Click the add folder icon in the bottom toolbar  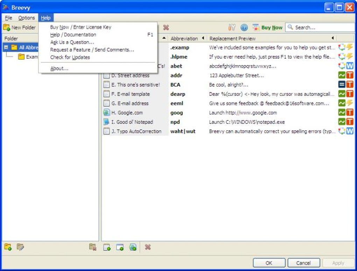click(8, 247)
